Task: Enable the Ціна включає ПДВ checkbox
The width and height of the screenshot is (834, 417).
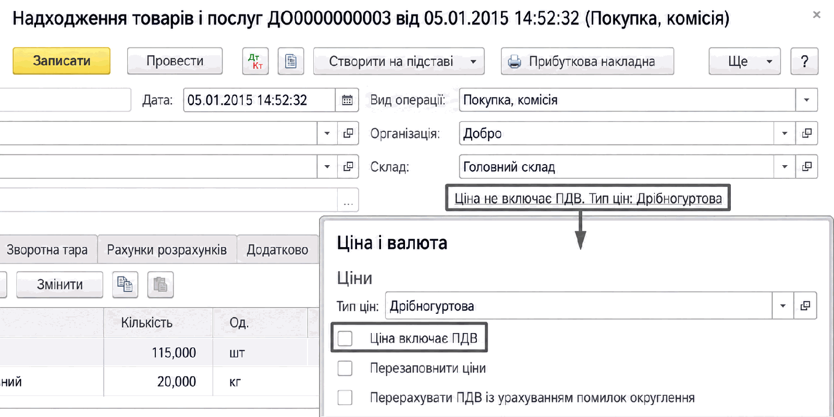Action: point(345,338)
